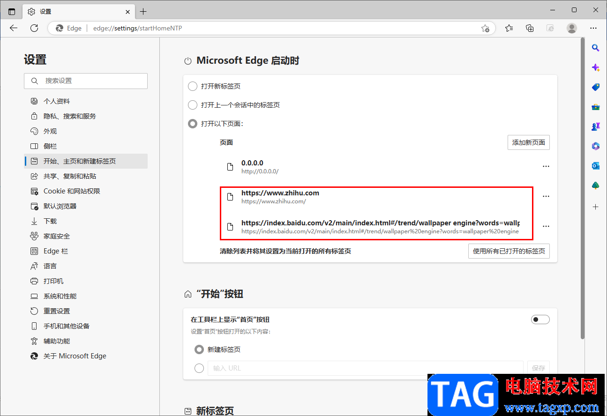607x416 pixels.
Task: Open a new tab with plus
Action: [x=143, y=11]
